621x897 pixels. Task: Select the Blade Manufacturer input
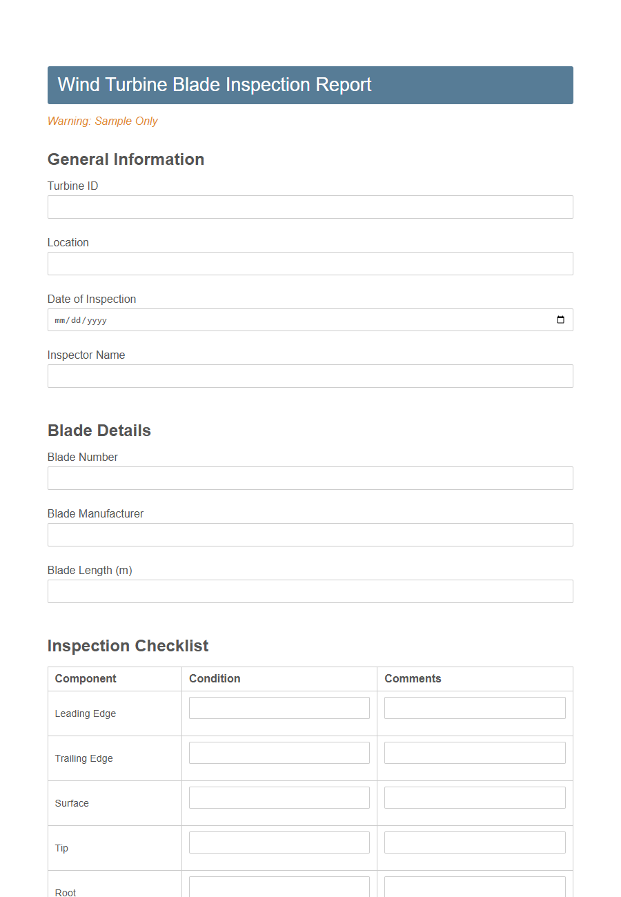point(309,534)
